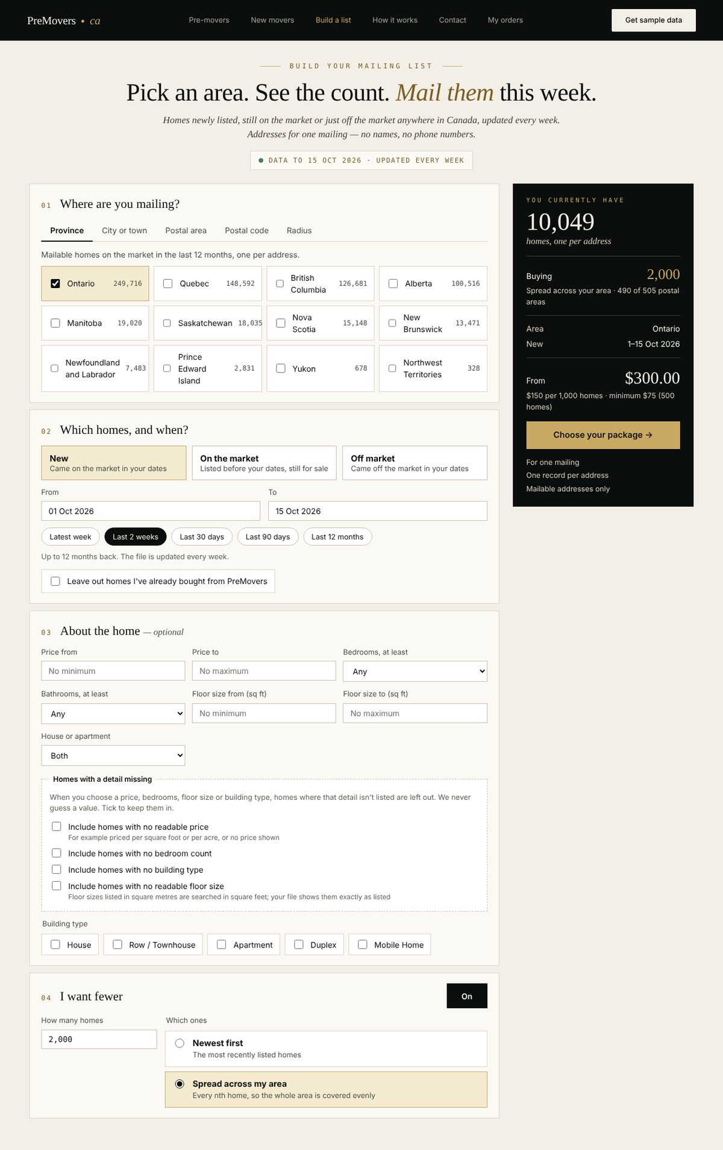Switch to the Postal area tab
Screen dimensions: 723x1150
point(186,230)
